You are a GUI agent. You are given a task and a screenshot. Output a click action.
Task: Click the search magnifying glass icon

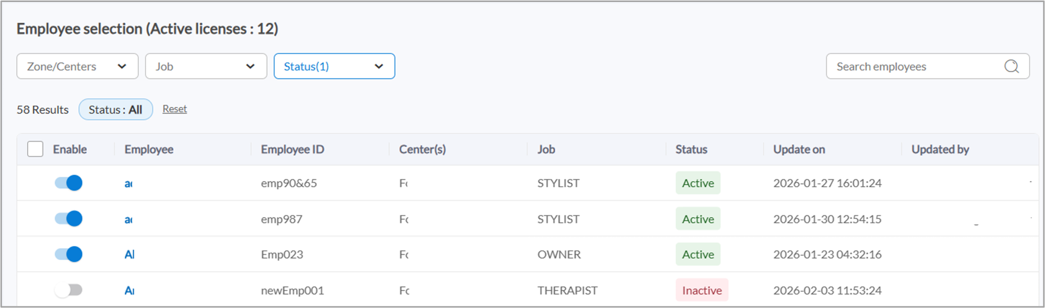[x=1011, y=66]
